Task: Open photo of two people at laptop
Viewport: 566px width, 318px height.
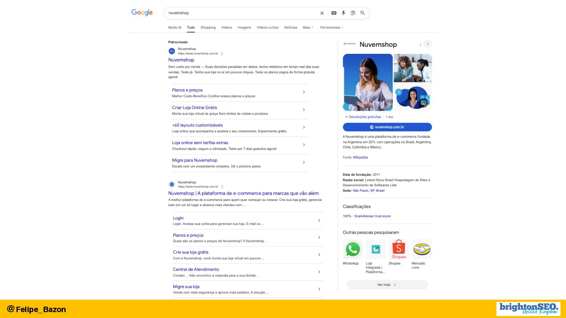Action: [x=413, y=68]
